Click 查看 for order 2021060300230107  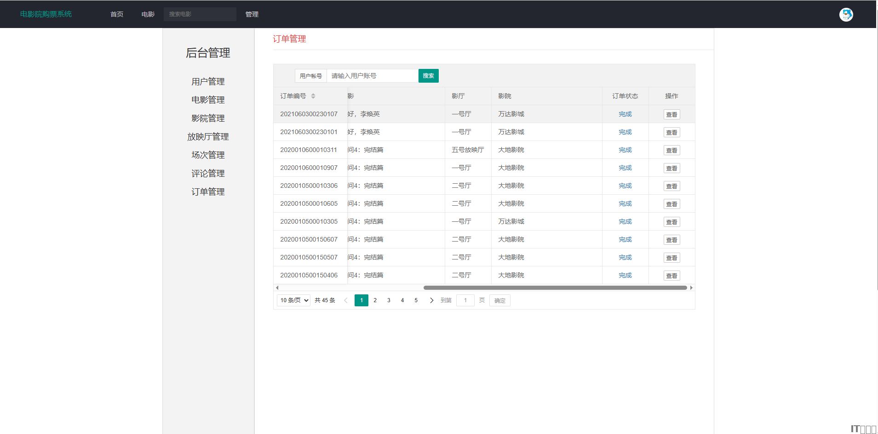pyautogui.click(x=671, y=114)
